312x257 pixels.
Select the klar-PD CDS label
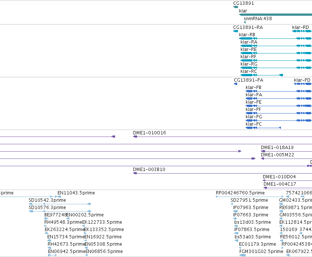[x=302, y=80]
